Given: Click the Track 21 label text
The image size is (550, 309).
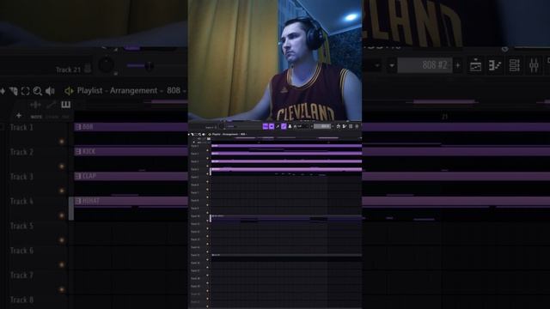Looking at the screenshot, I should coord(68,70).
